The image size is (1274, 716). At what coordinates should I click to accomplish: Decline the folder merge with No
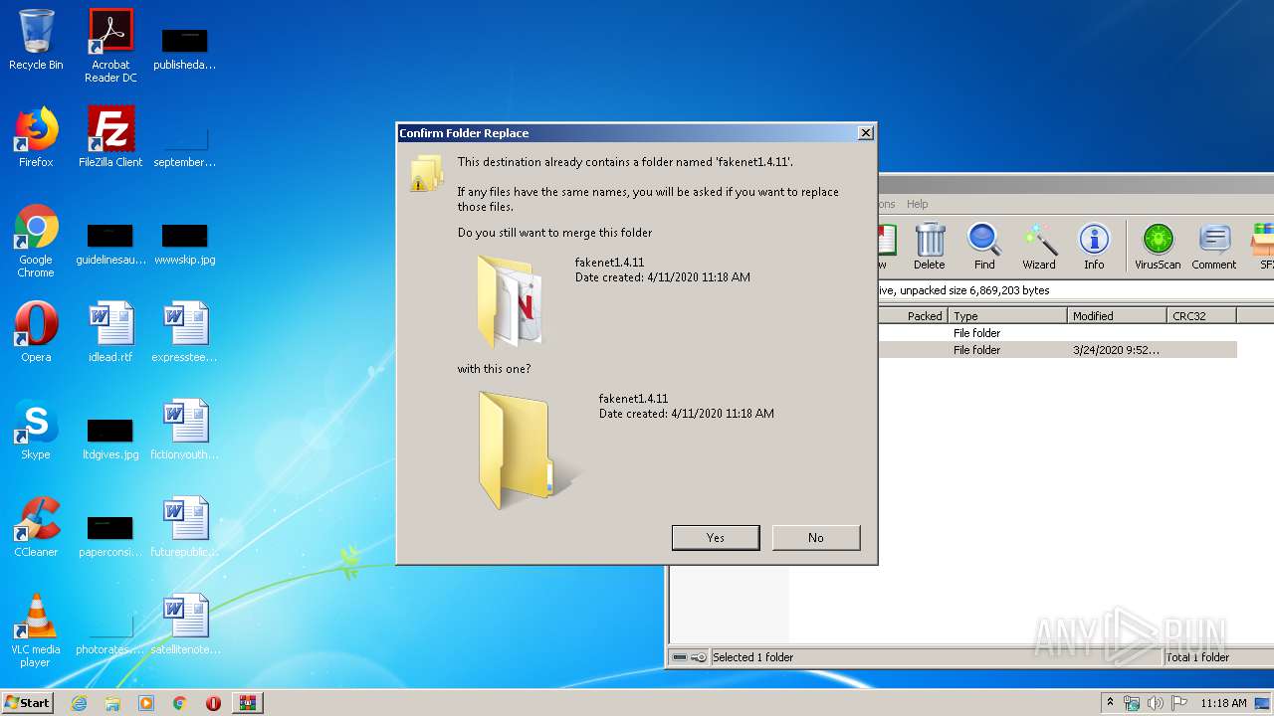(x=816, y=537)
